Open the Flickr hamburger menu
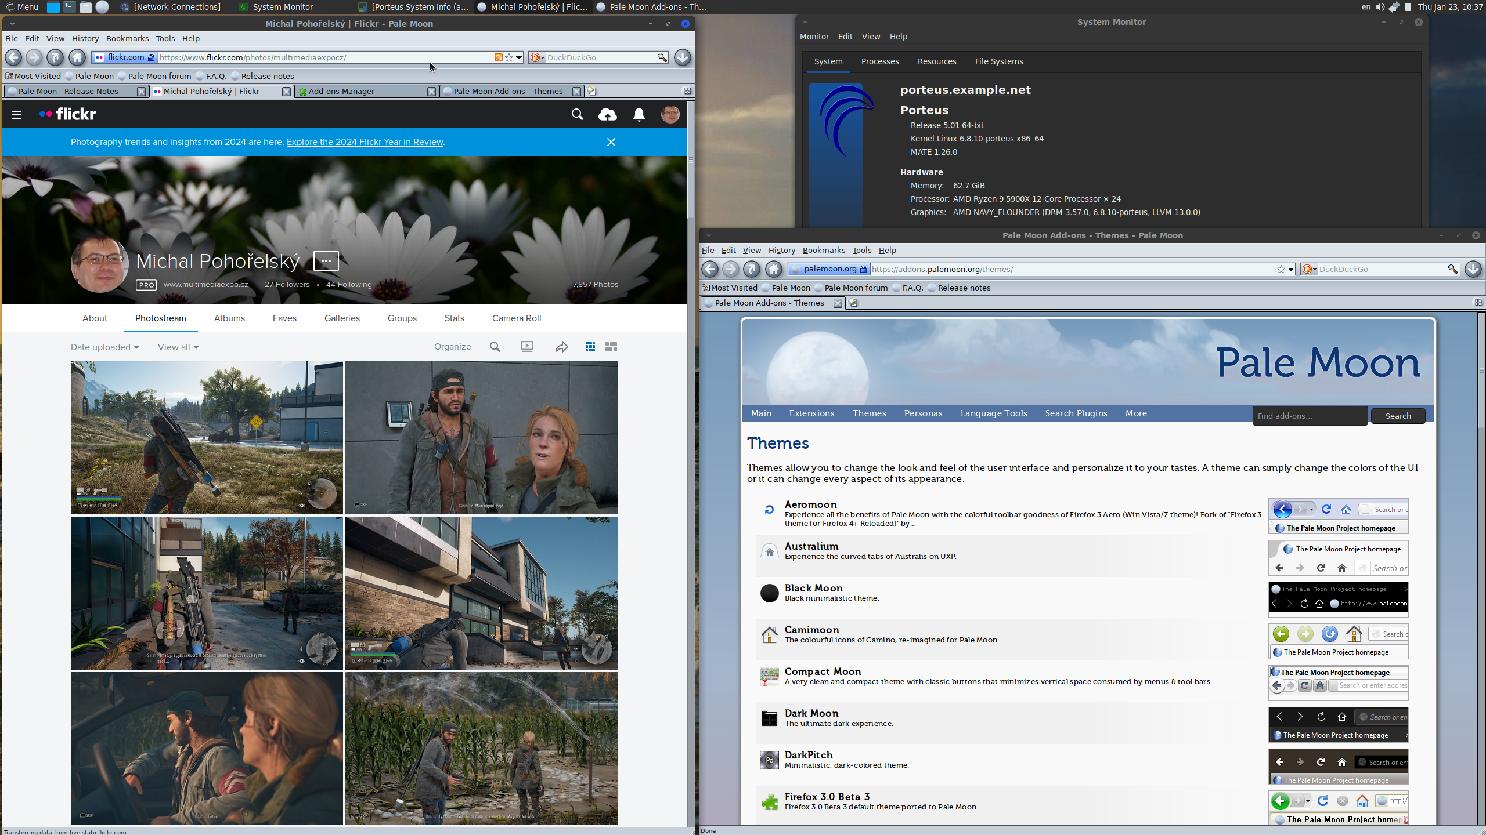The height and width of the screenshot is (835, 1486). 16,115
